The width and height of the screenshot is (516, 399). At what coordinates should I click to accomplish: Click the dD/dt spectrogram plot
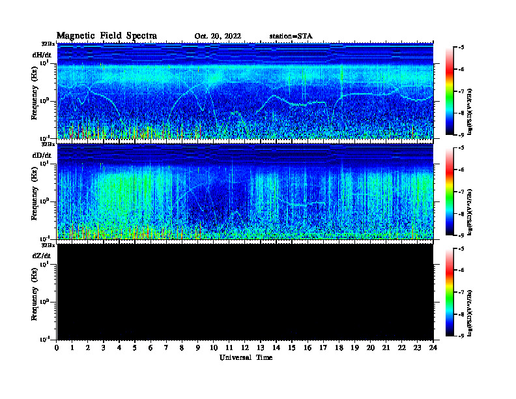[245, 192]
